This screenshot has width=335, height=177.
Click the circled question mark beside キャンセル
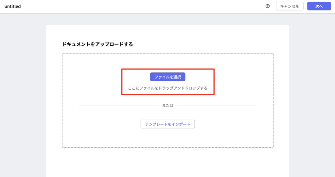[268, 6]
